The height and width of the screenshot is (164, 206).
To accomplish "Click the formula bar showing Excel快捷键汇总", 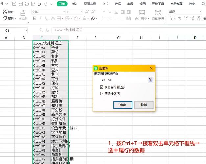I will 129,30.
